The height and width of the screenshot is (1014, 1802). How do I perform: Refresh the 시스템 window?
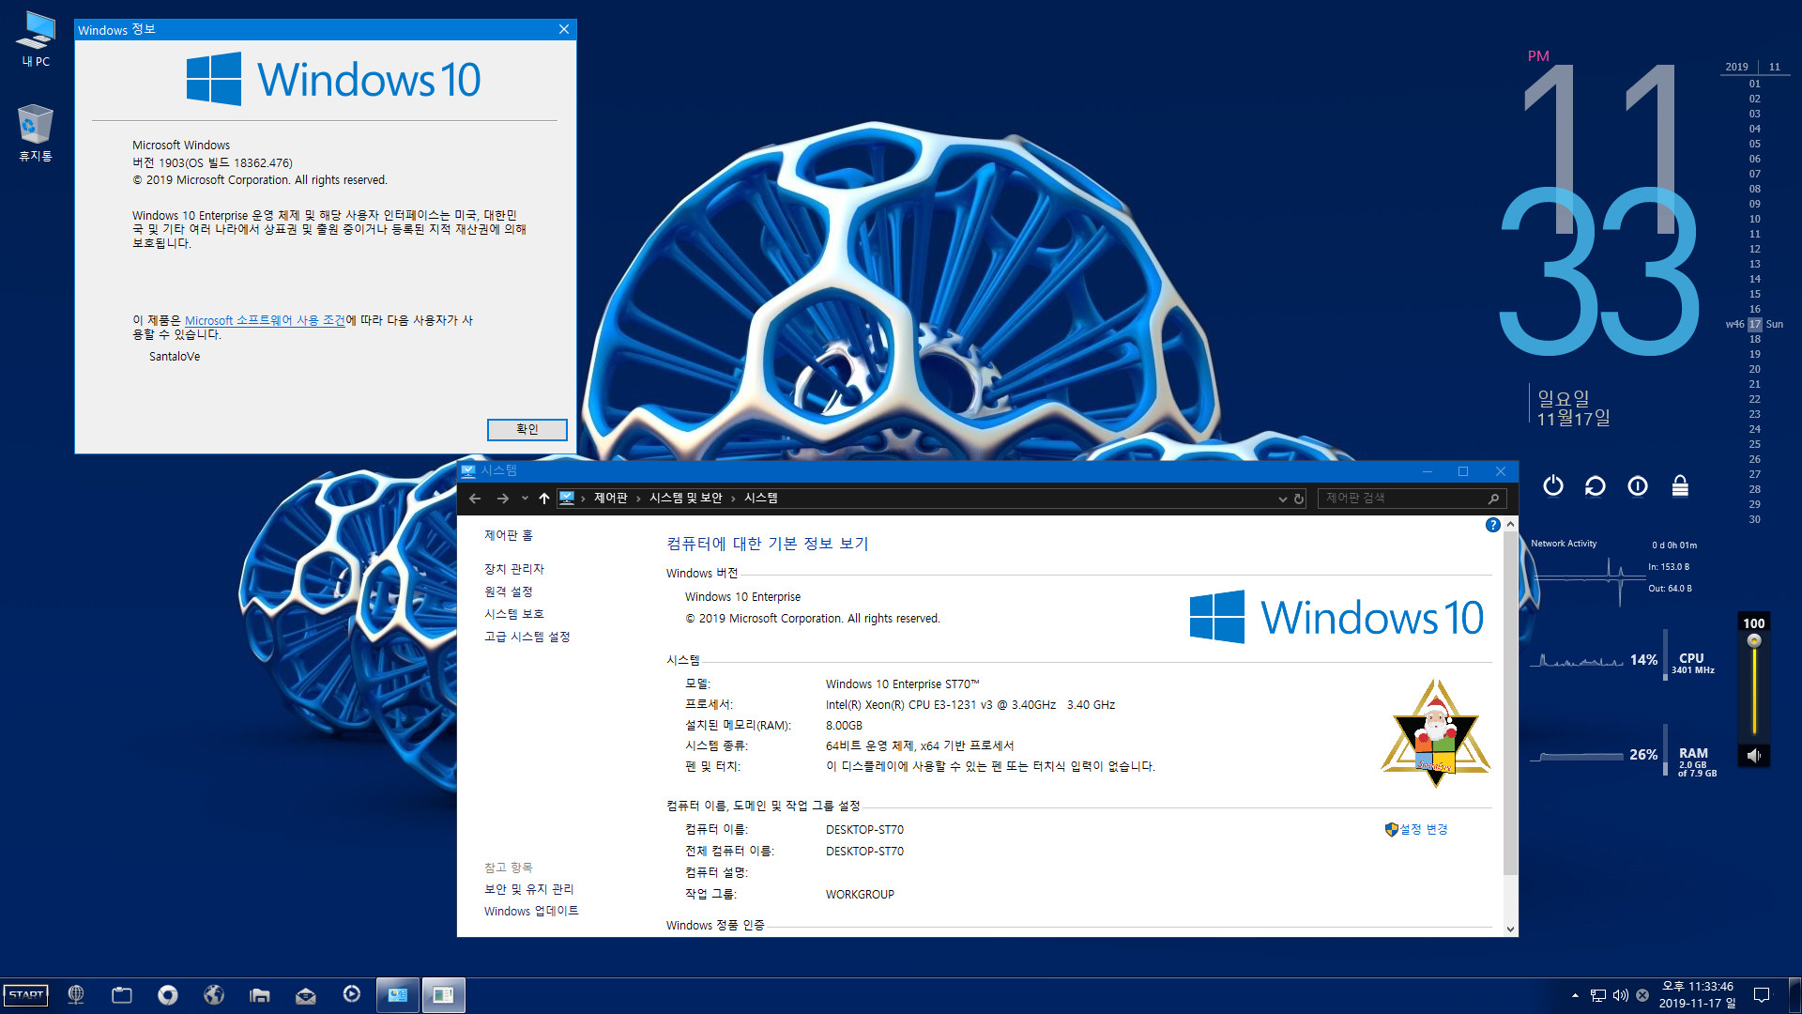tap(1299, 499)
